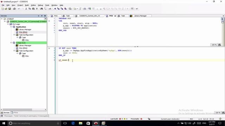Click the Last build error count indicator
The image size is (225, 126).
[121, 119]
